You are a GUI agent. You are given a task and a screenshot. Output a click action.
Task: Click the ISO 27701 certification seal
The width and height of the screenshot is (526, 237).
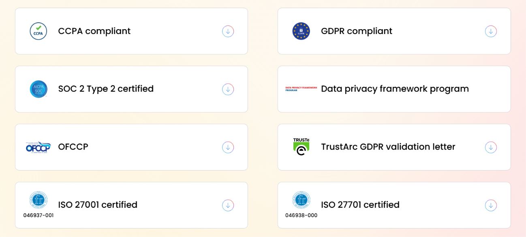tap(301, 200)
